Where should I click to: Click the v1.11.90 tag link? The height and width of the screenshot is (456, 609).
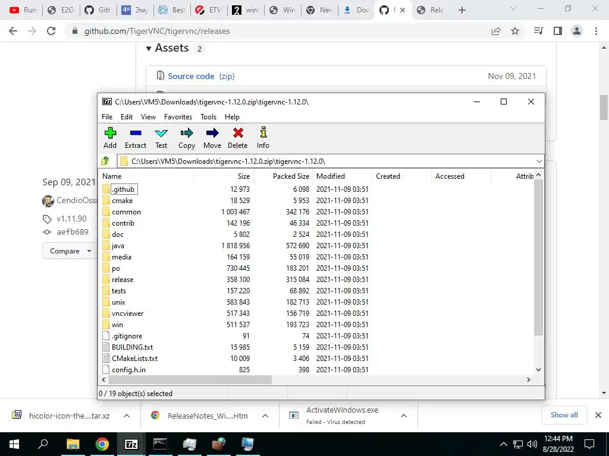click(x=71, y=218)
